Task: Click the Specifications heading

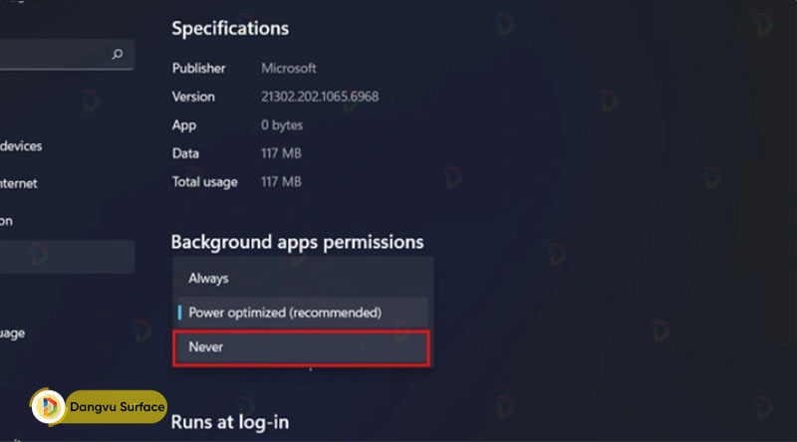Action: (230, 29)
